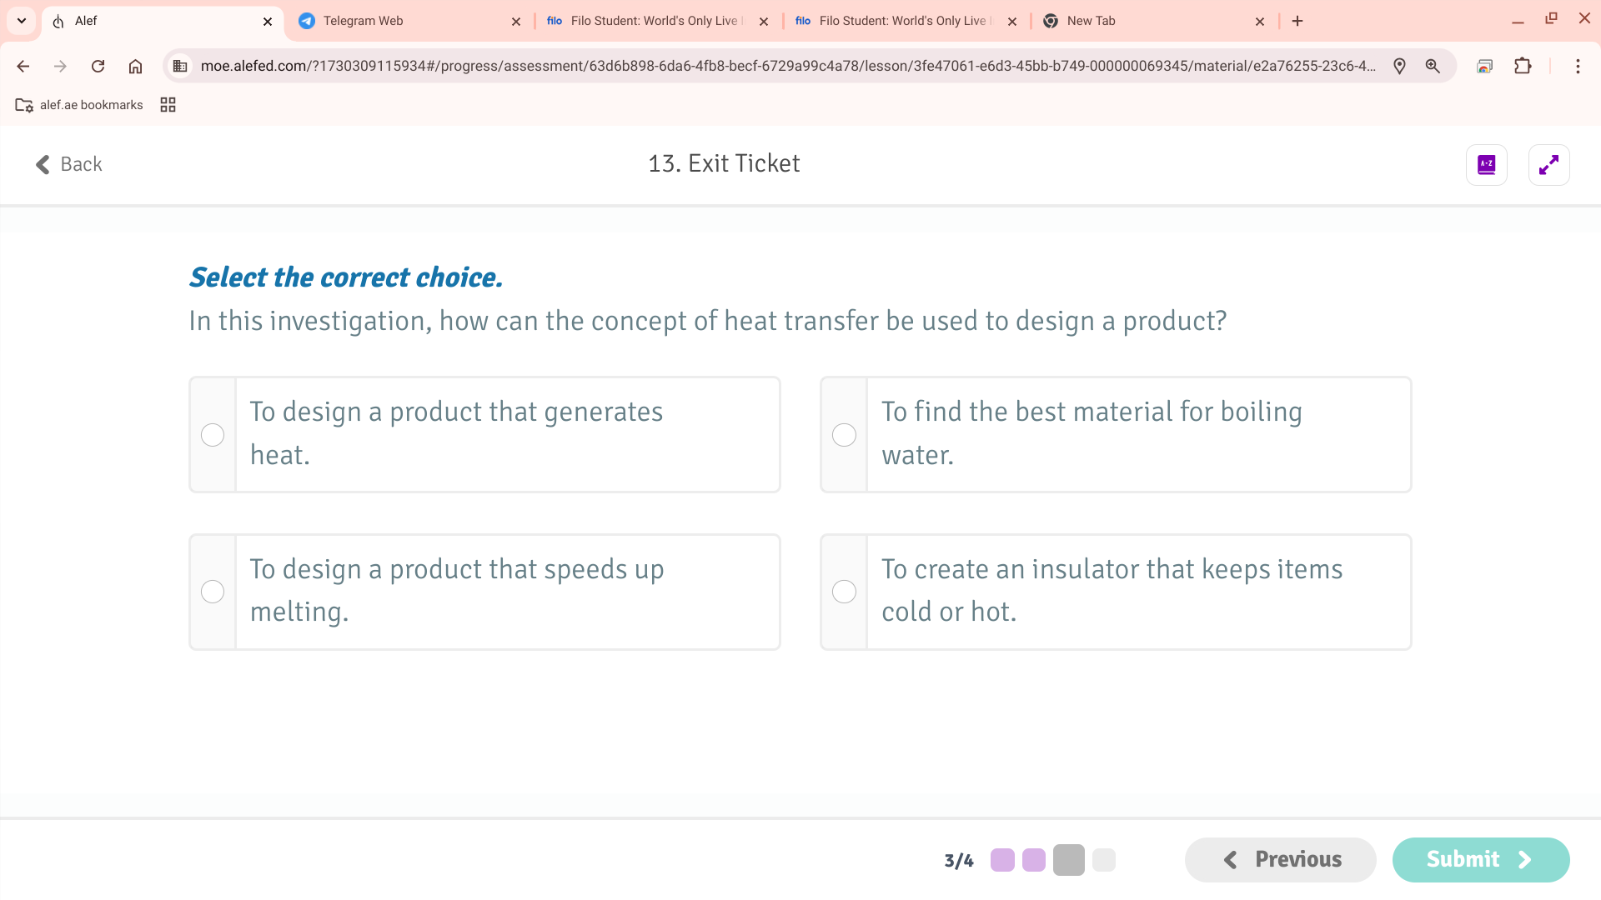Open the extensions puzzle icon
The height and width of the screenshot is (900, 1601).
tap(1523, 66)
